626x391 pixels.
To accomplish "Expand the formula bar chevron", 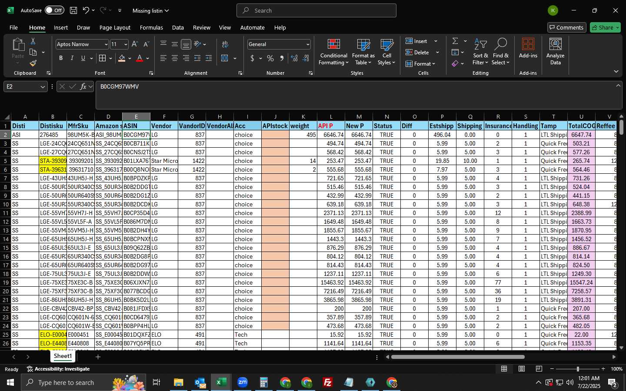I will pos(618,86).
